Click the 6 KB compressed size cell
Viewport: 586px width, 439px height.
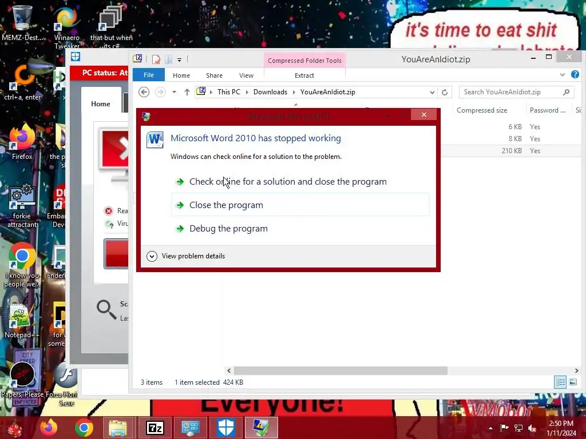(514, 127)
